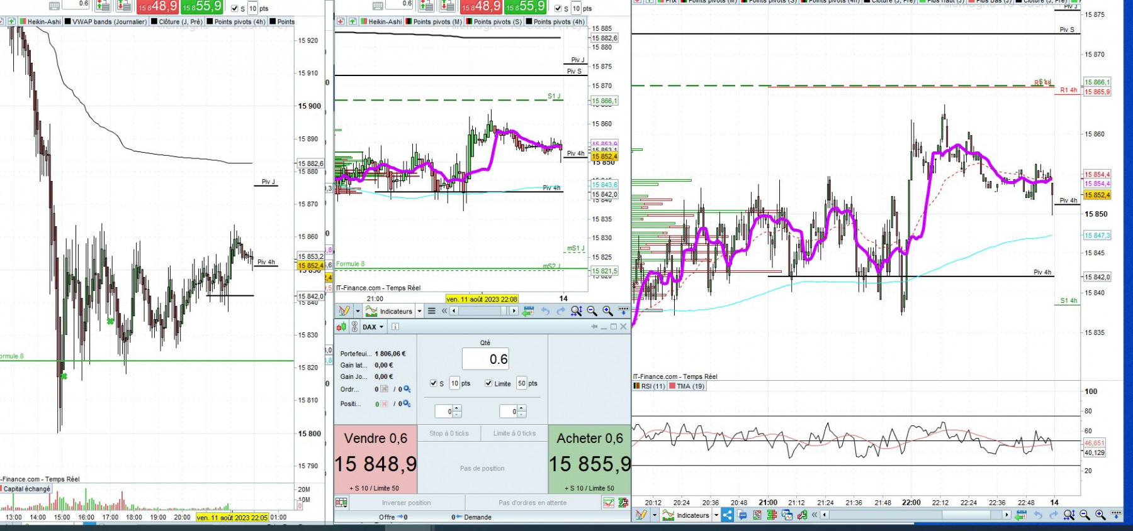Click the Vendre 0,6 sell button
The height and width of the screenshot is (531, 1133).
click(376, 460)
